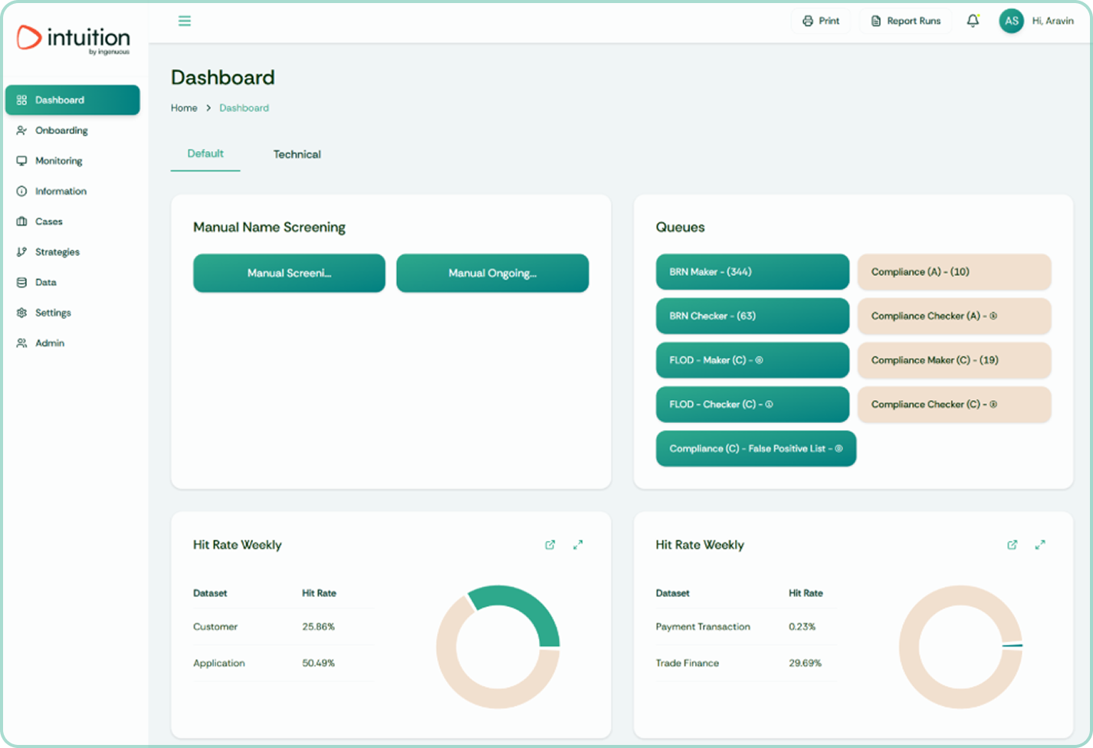Open Payment Transaction hit rate card externally
This screenshot has height=748, width=1093.
click(1012, 545)
